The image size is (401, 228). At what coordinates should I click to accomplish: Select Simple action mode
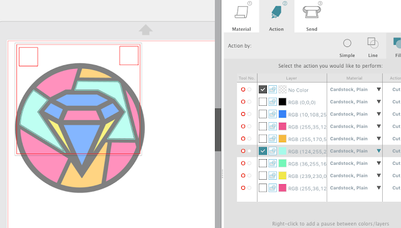click(347, 48)
